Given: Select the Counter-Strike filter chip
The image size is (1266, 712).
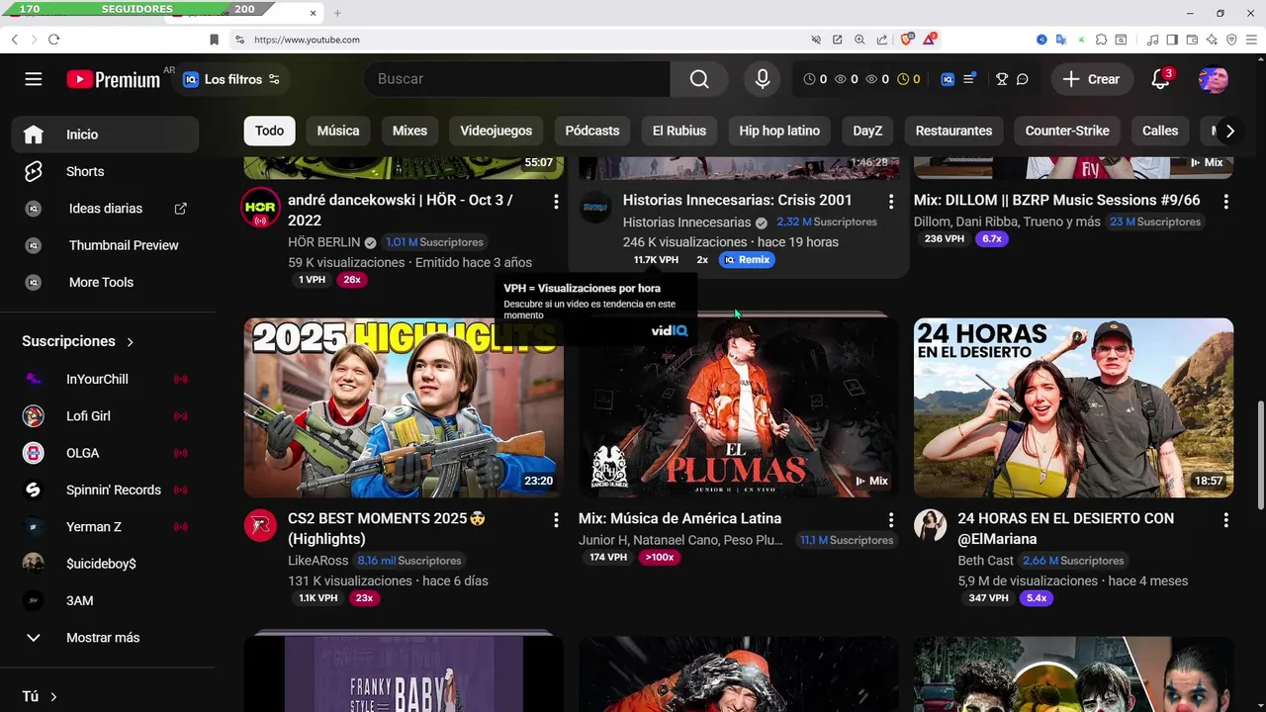Looking at the screenshot, I should tap(1067, 131).
